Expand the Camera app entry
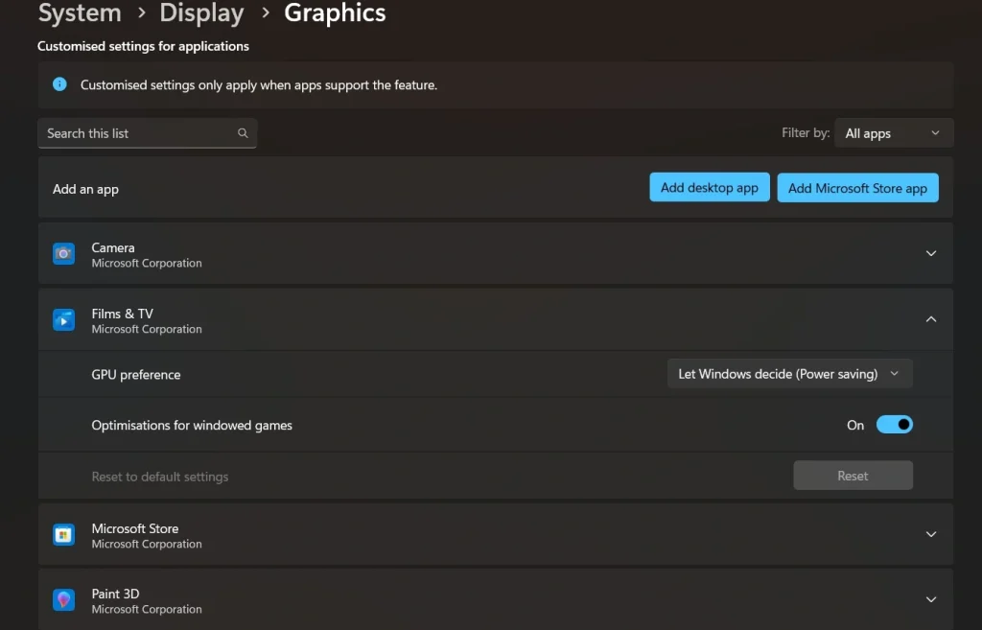The height and width of the screenshot is (630, 982). pos(930,253)
